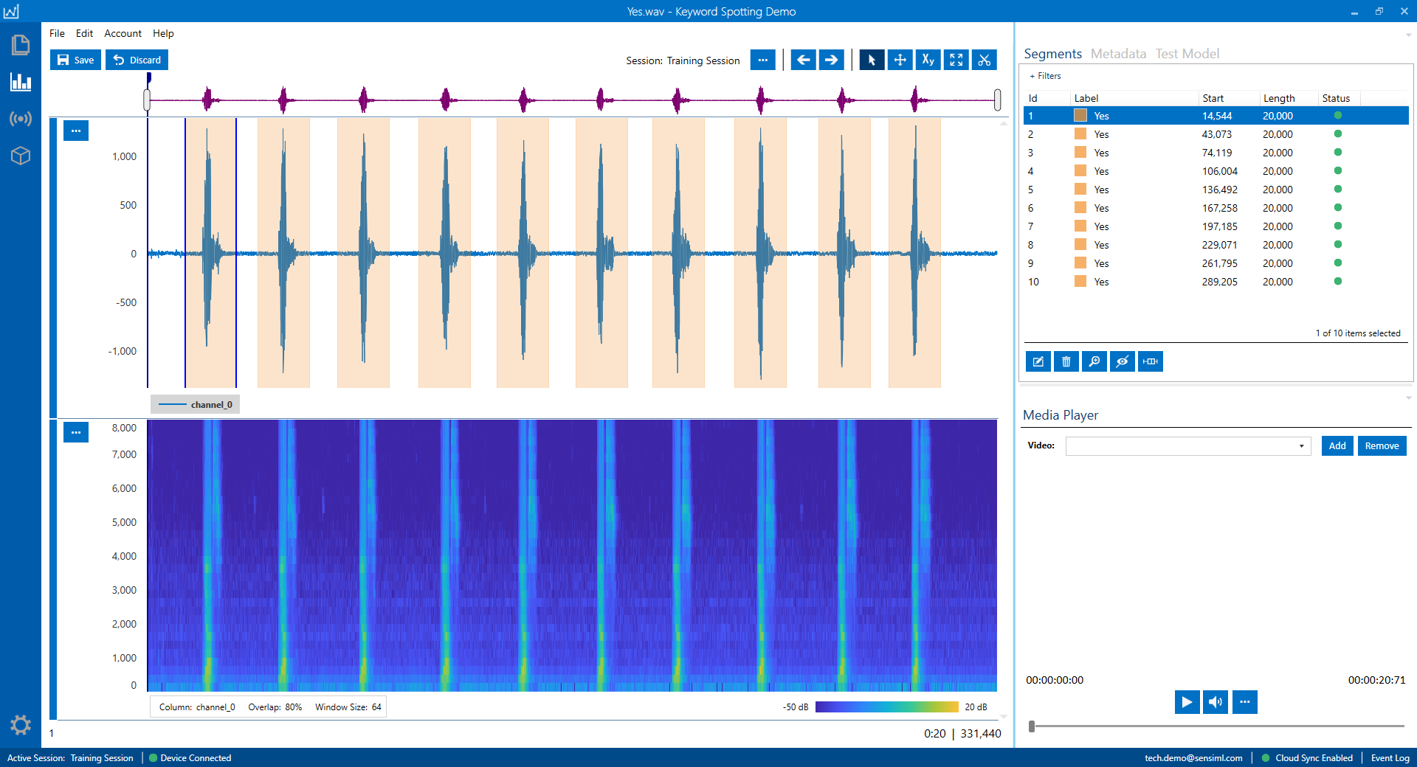The height and width of the screenshot is (767, 1417).
Task: Click the channel_0 legend entry
Action: click(196, 404)
